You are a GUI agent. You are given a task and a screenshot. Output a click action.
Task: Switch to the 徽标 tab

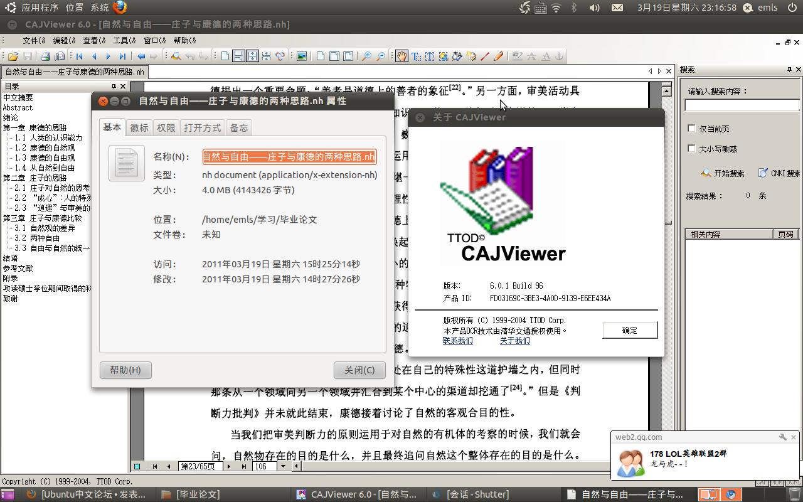[139, 127]
